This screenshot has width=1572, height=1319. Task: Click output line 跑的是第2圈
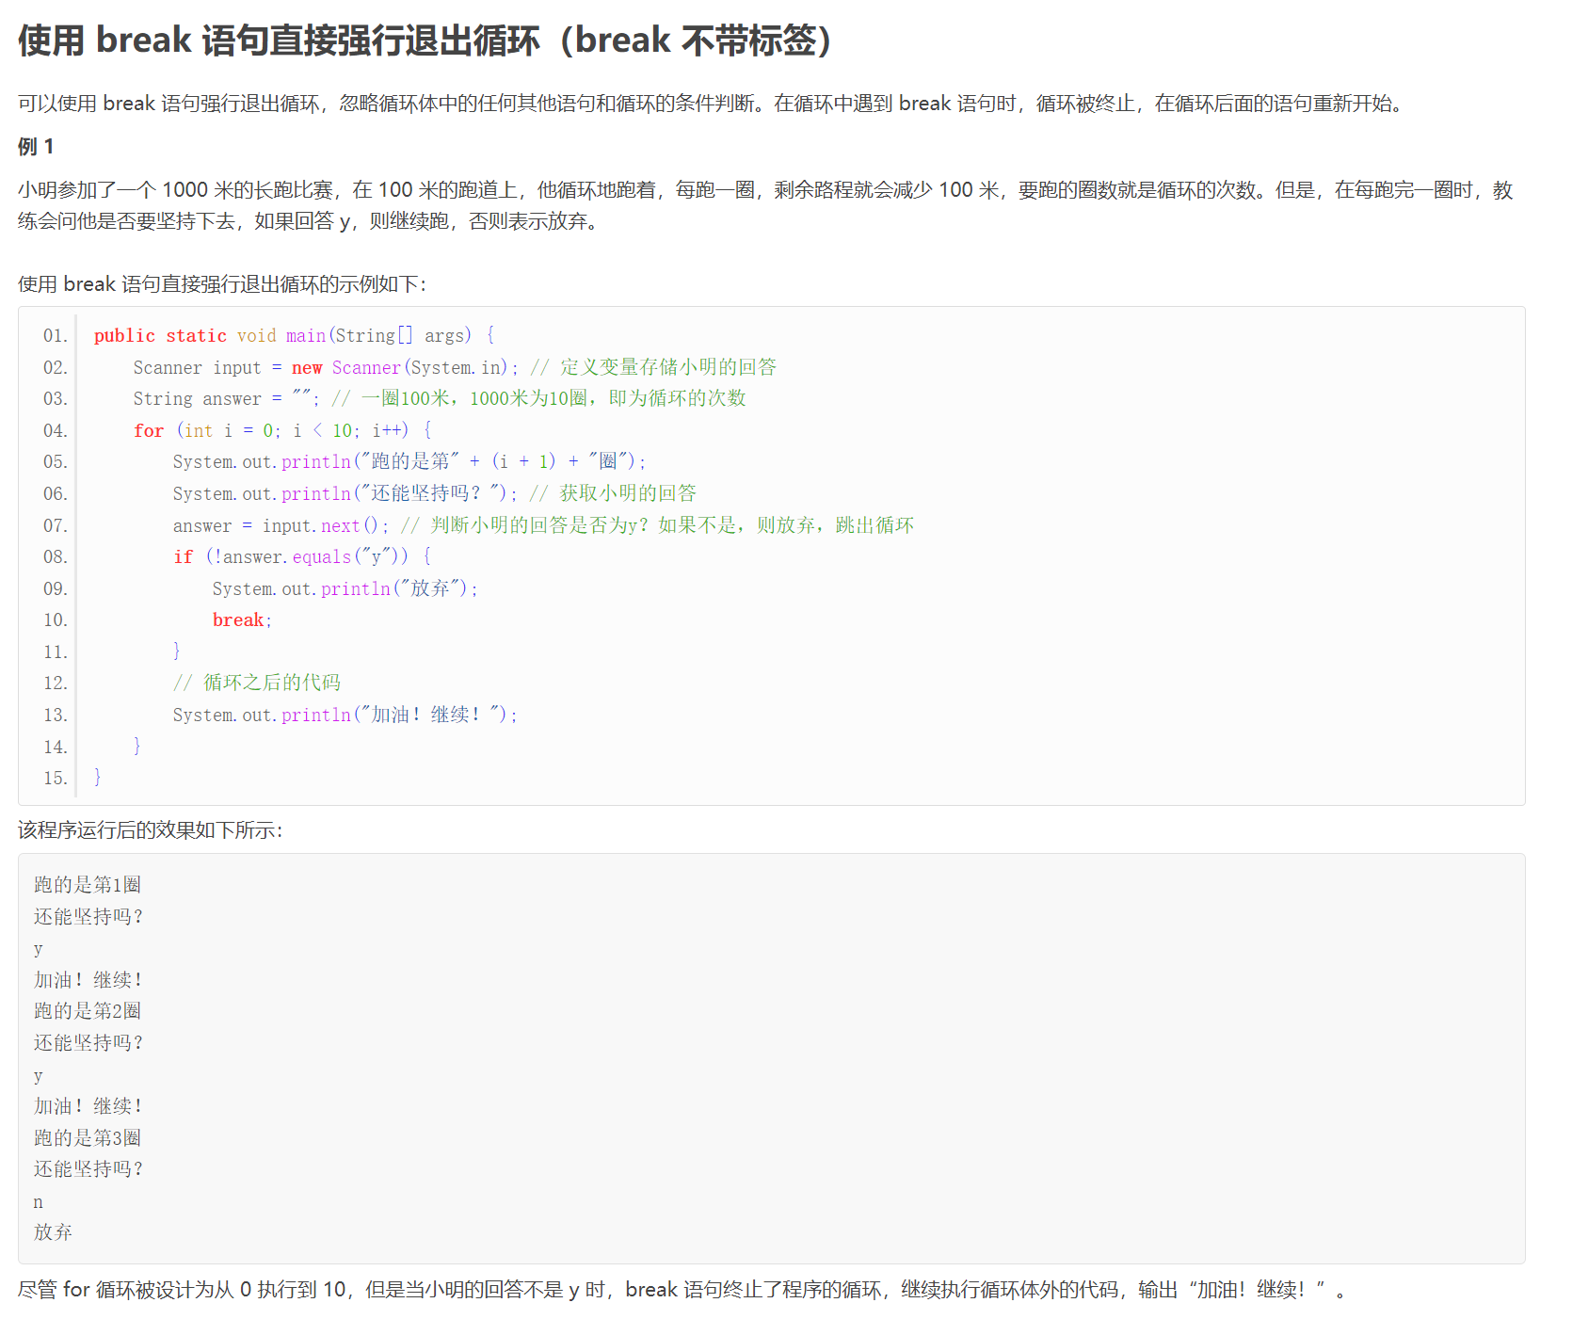(x=88, y=1011)
